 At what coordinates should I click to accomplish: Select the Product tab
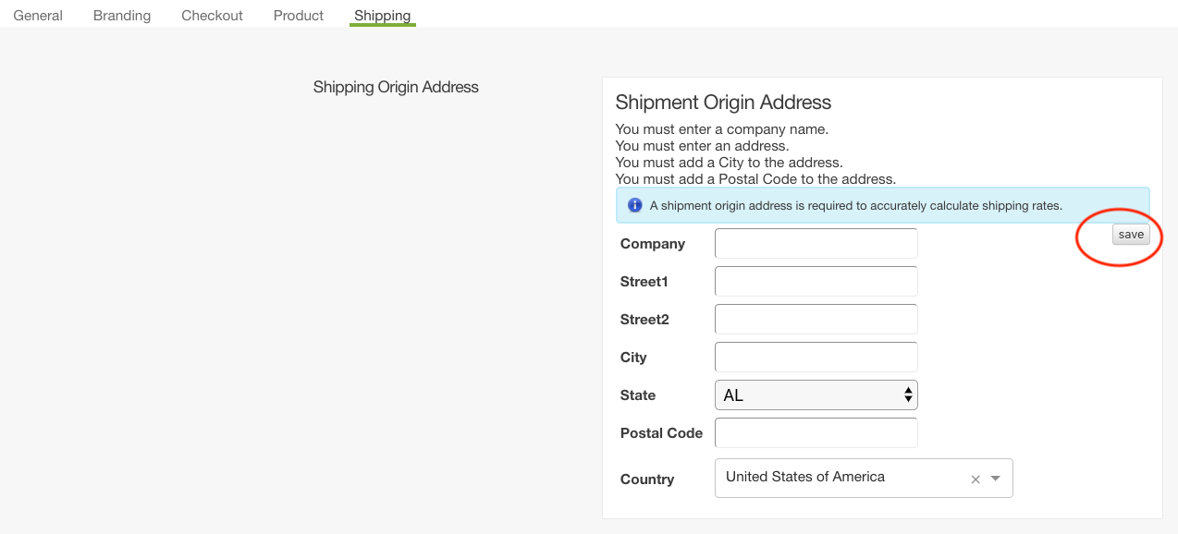[x=299, y=16]
